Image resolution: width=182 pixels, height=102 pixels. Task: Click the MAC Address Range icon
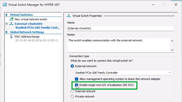11,37
